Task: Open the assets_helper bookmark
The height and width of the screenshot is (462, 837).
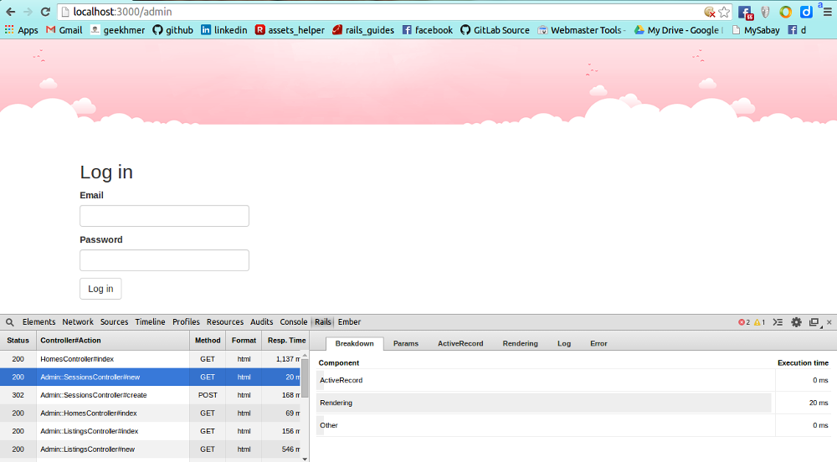Action: (x=290, y=30)
